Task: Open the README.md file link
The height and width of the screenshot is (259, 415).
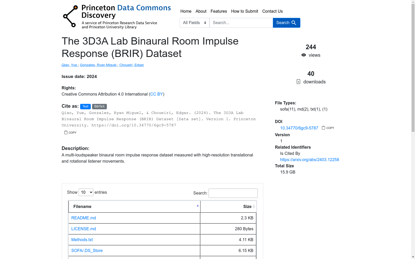Action: click(x=84, y=218)
